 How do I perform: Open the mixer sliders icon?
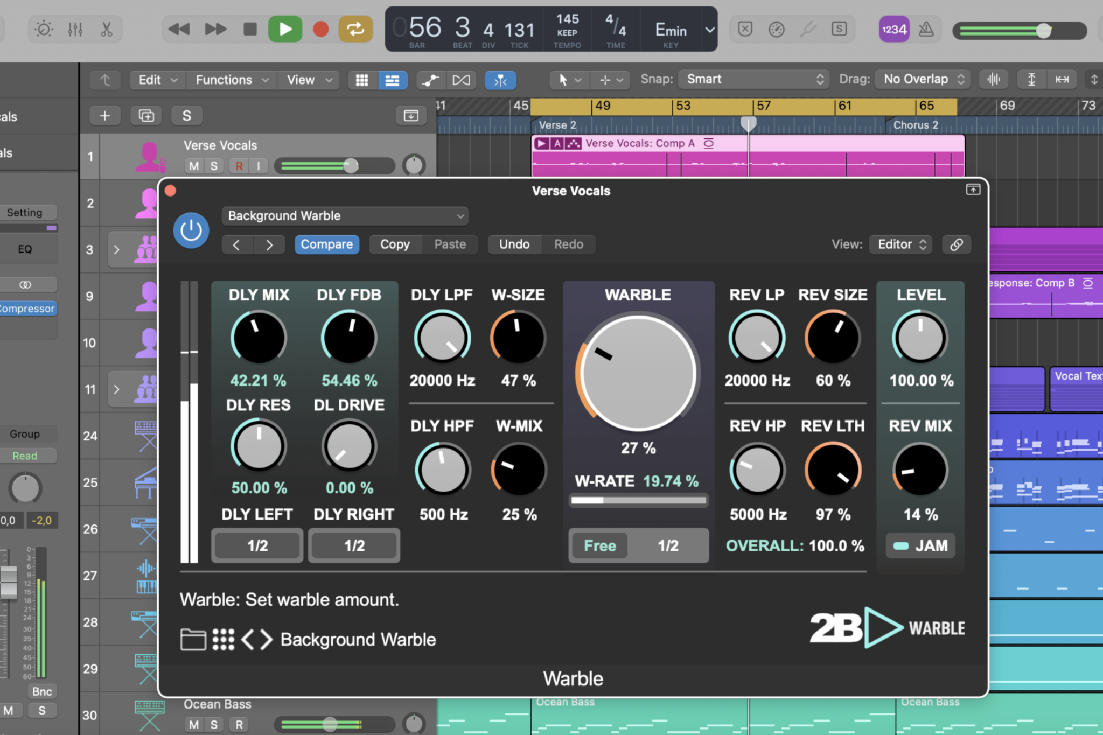coord(75,30)
